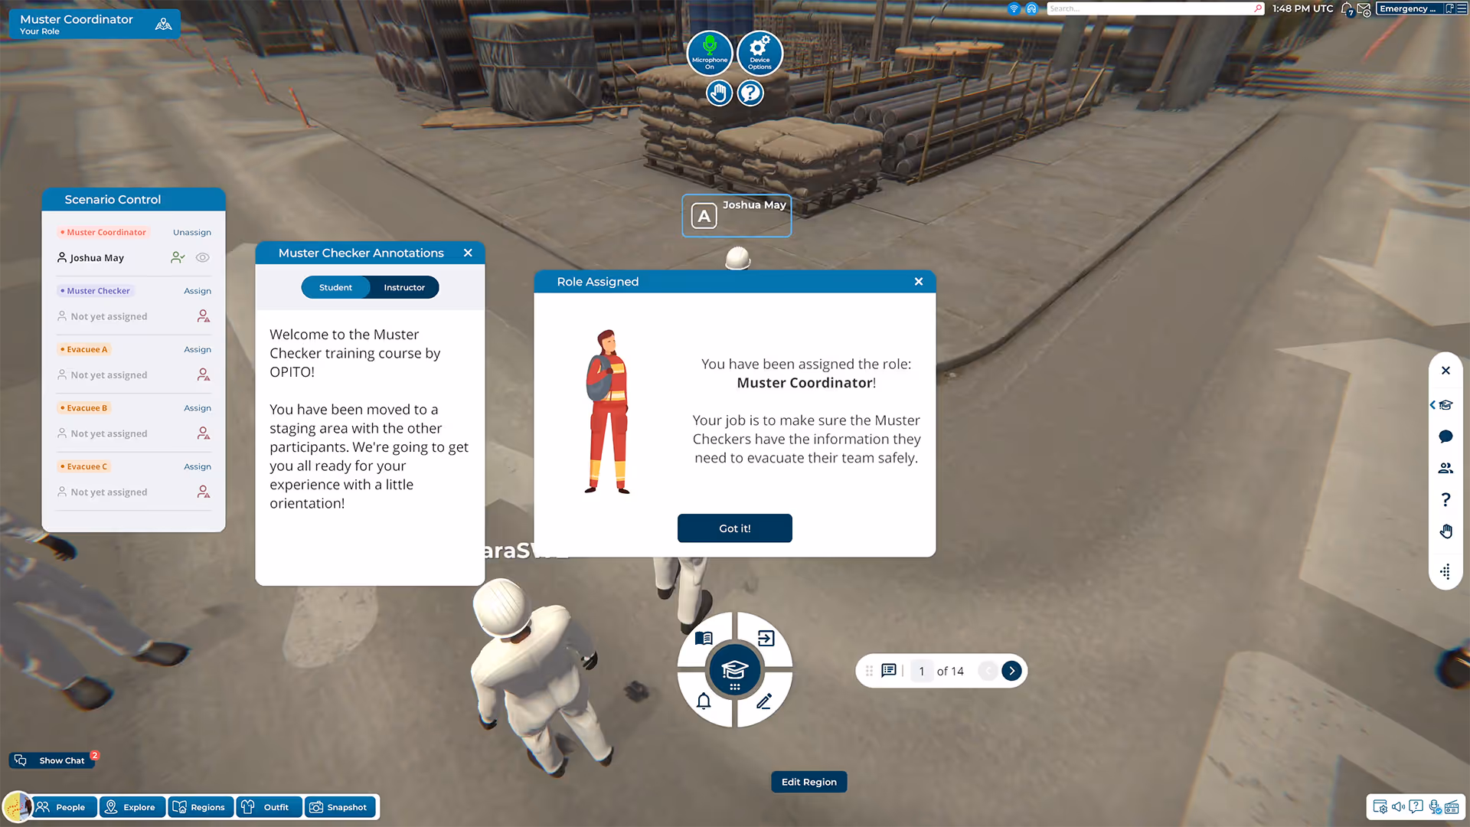This screenshot has height=827, width=1470.
Task: Open the participants icon in right sidebar
Action: pyautogui.click(x=1445, y=468)
